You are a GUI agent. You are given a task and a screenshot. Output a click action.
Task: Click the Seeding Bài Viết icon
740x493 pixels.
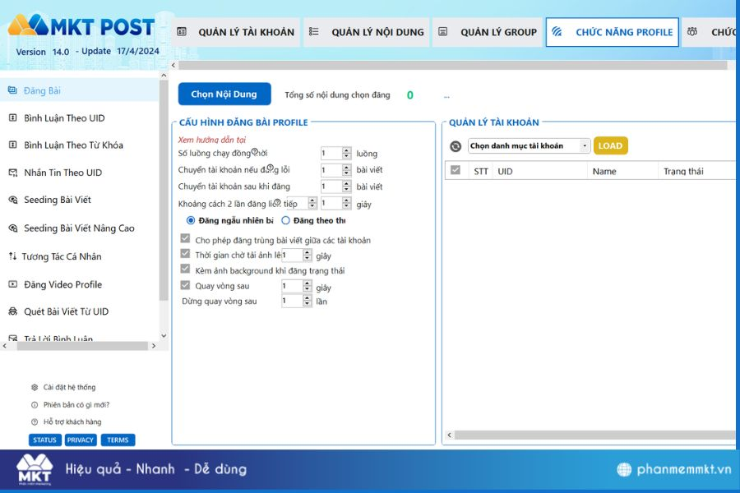[12, 200]
